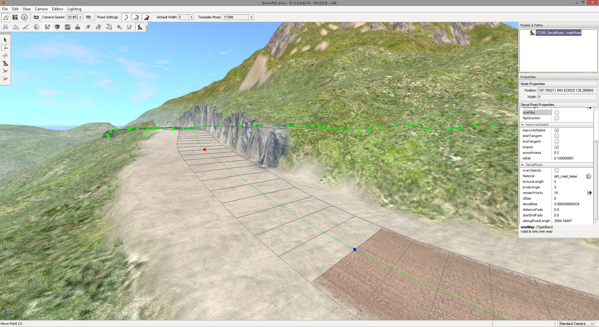This screenshot has height=327, width=599.
Task: Click the Decal Road Properties scrollbar thumb
Action: coord(596,181)
